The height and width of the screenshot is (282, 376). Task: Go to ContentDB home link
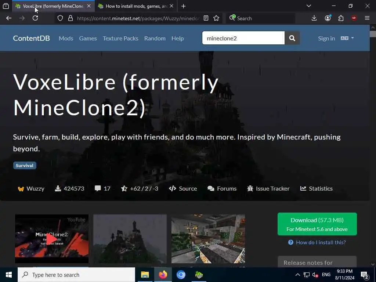click(x=32, y=38)
